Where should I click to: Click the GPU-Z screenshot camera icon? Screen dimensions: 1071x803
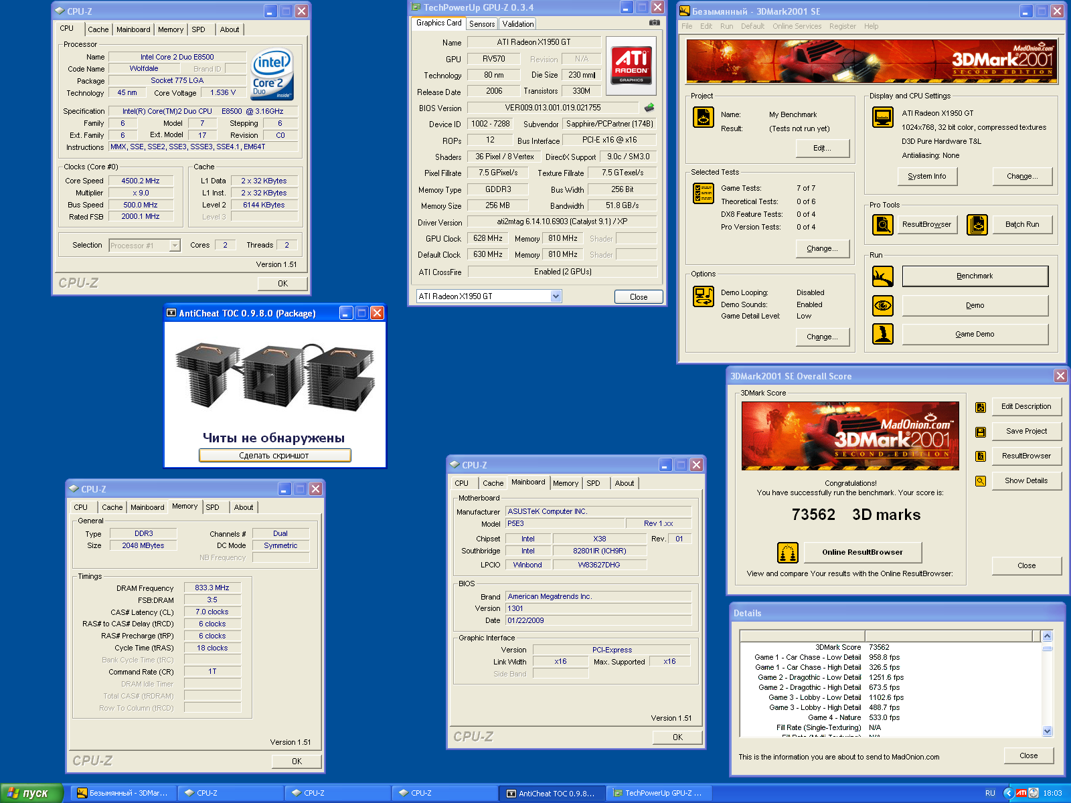654,22
